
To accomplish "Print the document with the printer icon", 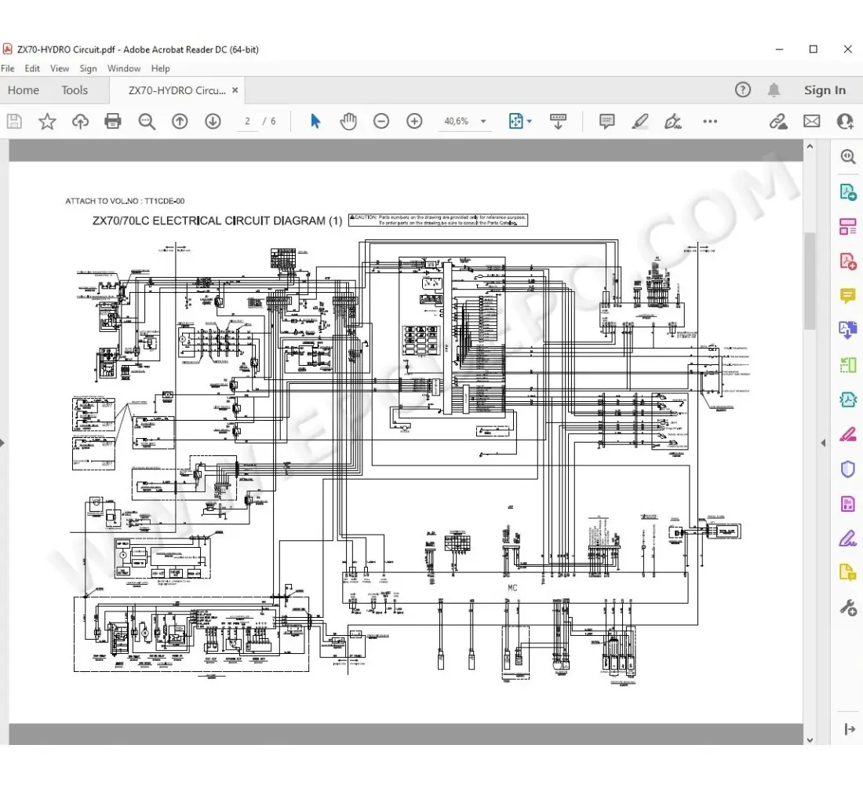I will point(113,121).
